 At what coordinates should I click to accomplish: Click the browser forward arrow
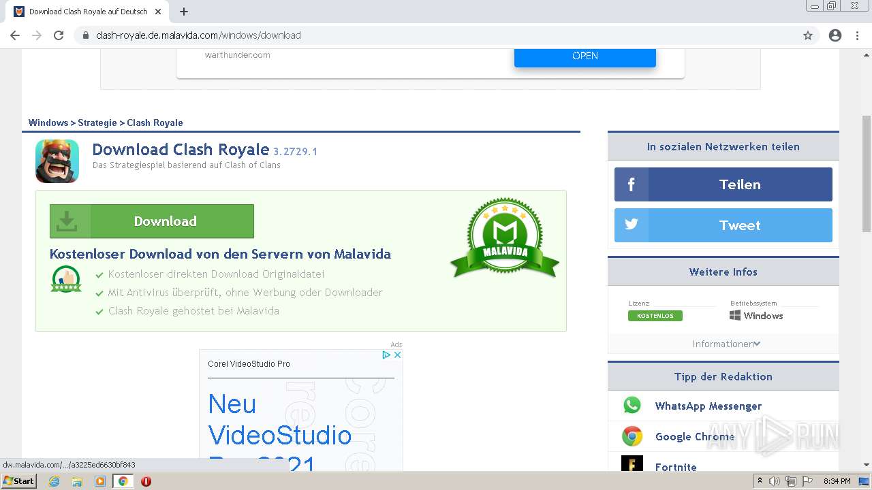point(37,35)
